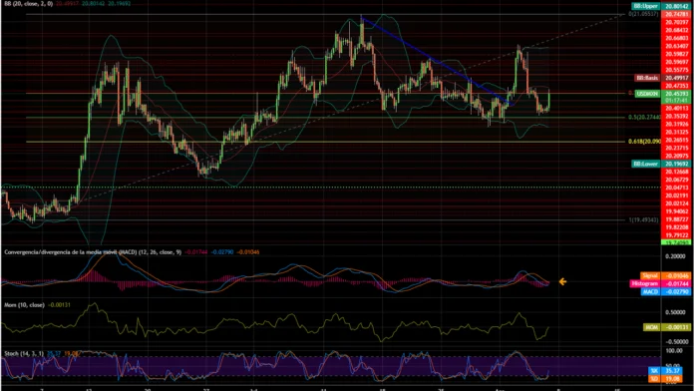Open the Stoch (14, 3, 1) indicator legend
This screenshot has height=391, width=694.
(24, 353)
